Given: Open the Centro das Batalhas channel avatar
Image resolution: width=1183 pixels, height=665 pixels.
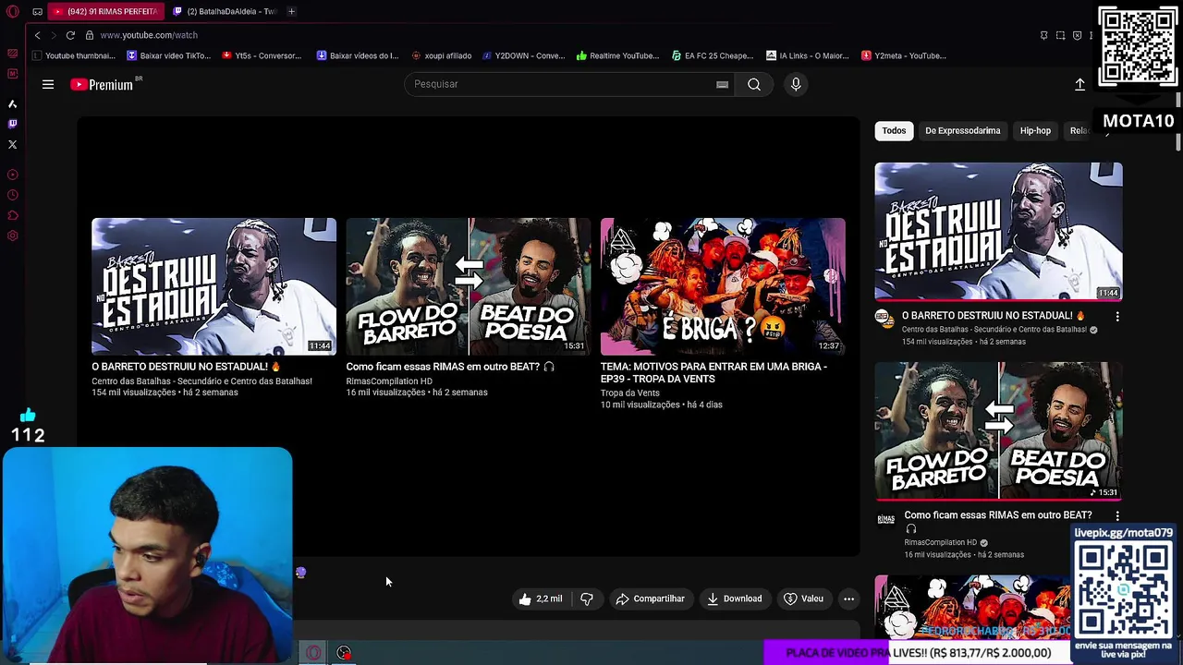Looking at the screenshot, I should (885, 320).
